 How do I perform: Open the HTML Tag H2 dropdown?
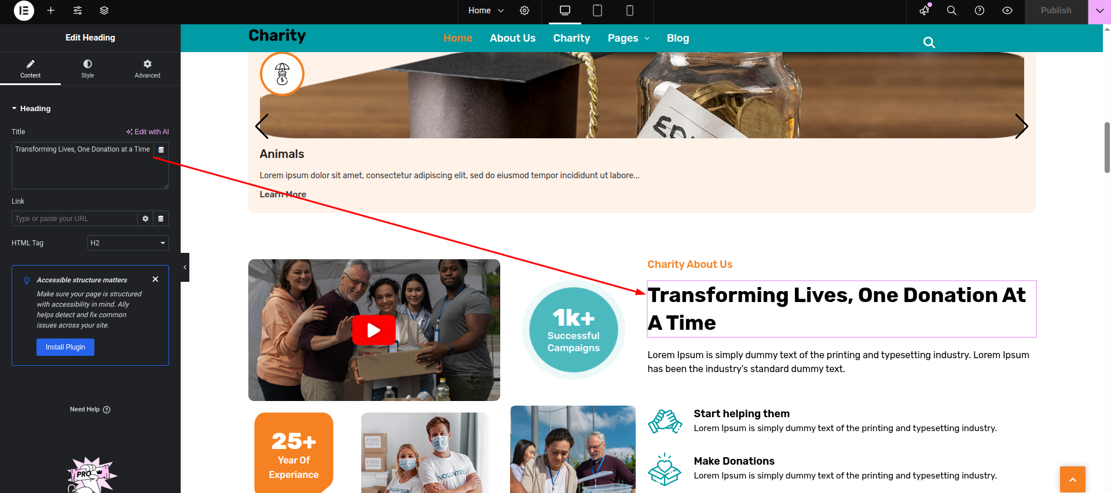(128, 243)
